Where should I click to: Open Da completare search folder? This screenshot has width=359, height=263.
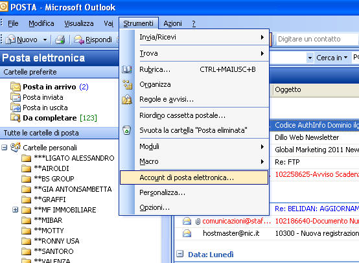click(50, 118)
